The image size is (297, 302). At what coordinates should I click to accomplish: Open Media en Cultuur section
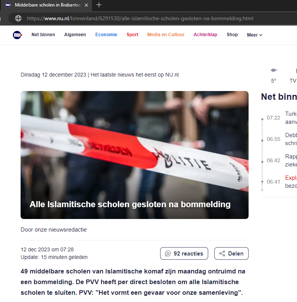pyautogui.click(x=165, y=35)
